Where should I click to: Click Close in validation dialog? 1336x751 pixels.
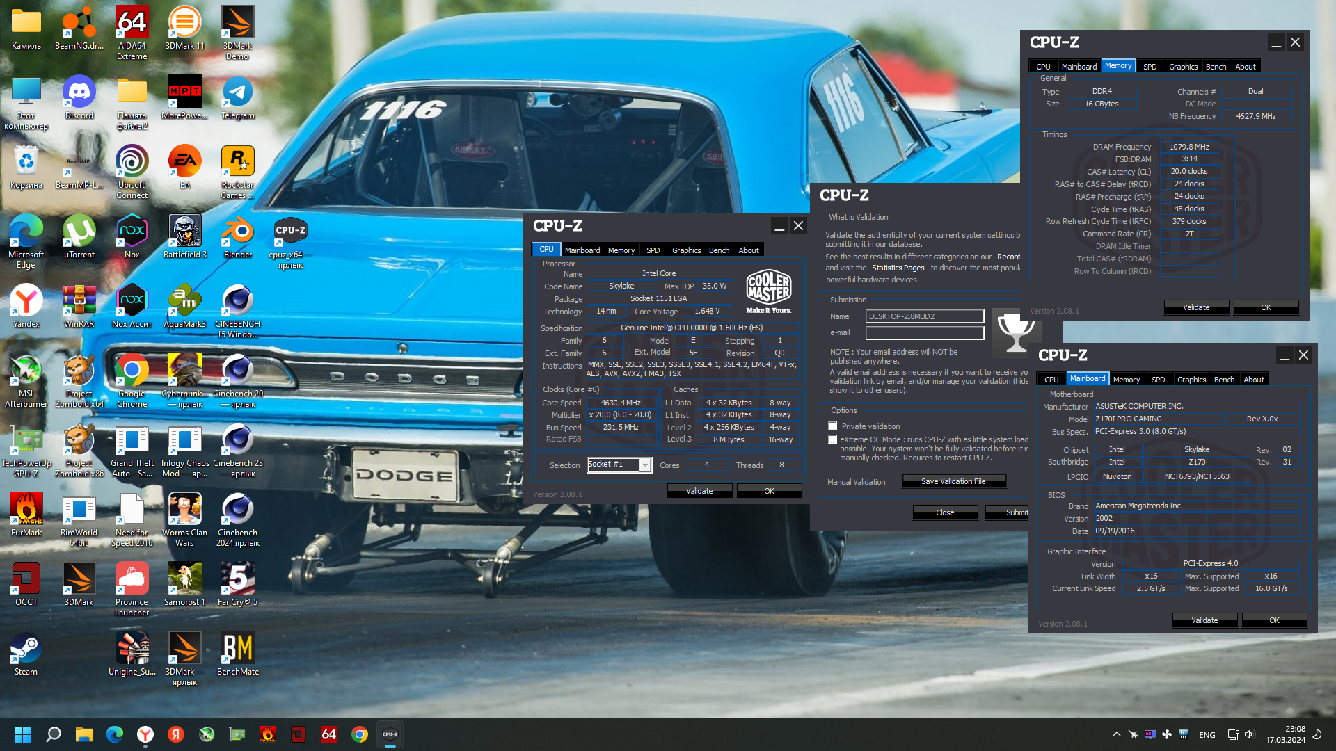point(945,512)
